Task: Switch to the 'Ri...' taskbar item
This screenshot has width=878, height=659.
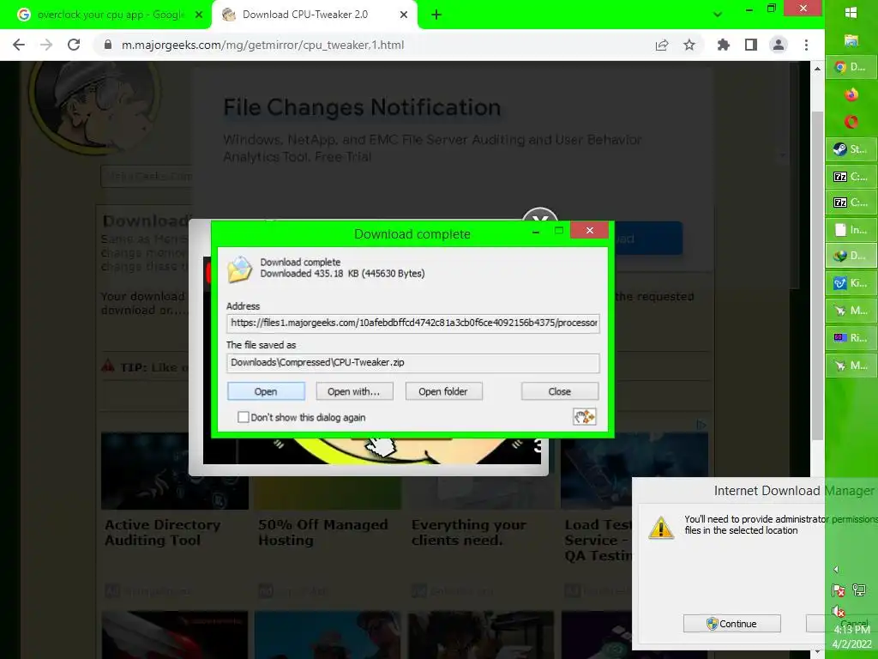Action: coord(851,337)
